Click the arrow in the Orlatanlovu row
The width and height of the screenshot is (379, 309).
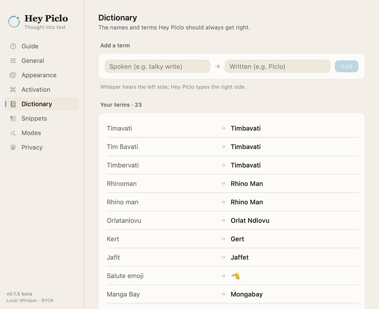point(223,221)
